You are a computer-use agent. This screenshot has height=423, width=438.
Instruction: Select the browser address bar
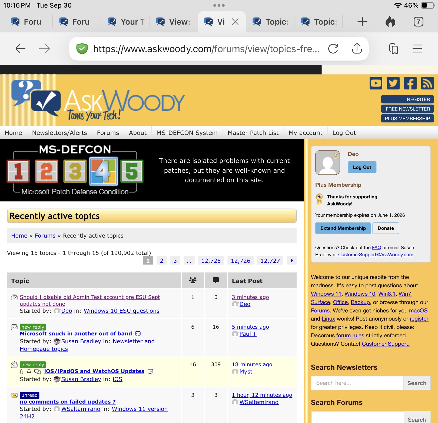click(205, 49)
